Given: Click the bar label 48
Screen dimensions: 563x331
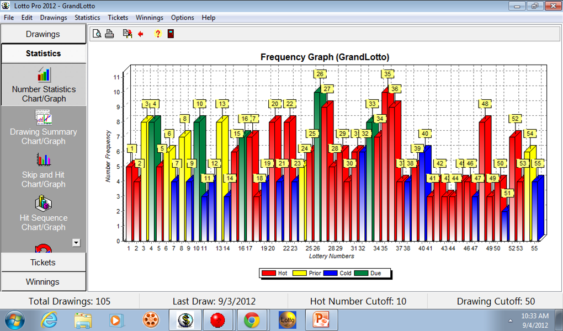Looking at the screenshot, I should tap(485, 104).
